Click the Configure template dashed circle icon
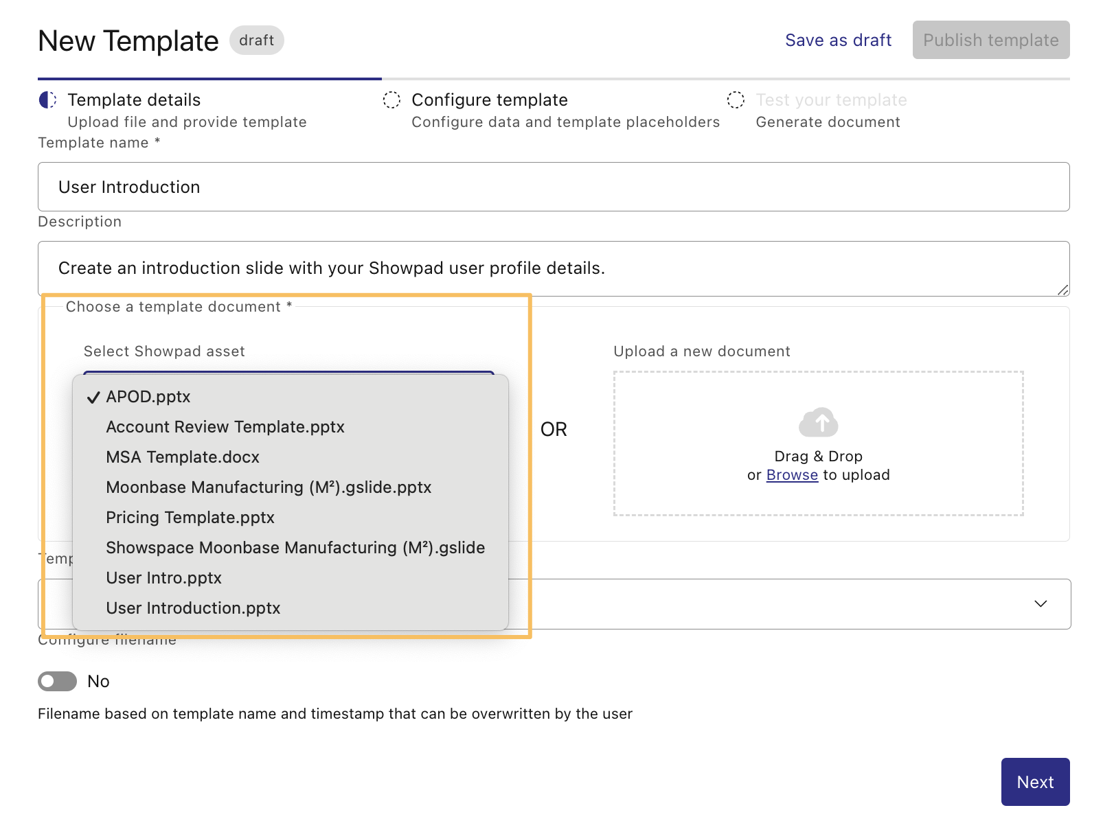The width and height of the screenshot is (1114, 832). [391, 100]
